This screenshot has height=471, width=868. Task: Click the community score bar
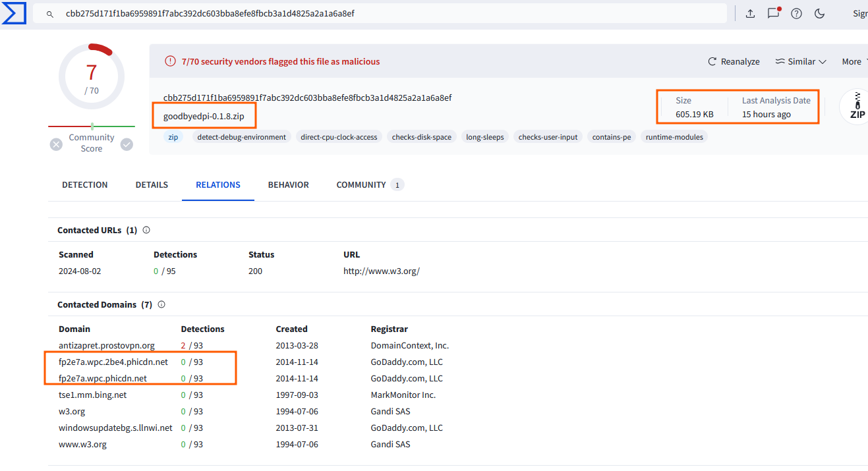pyautogui.click(x=92, y=126)
